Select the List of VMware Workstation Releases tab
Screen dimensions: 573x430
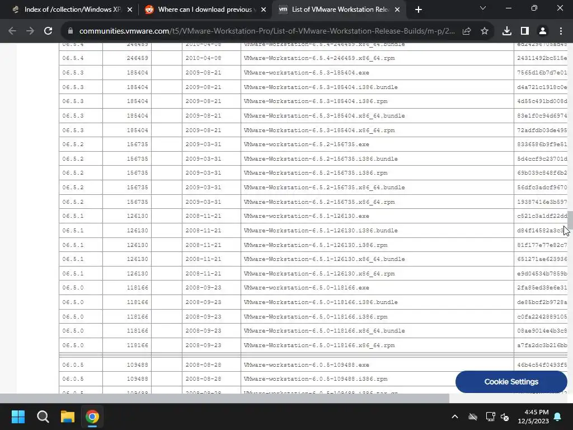340,10
